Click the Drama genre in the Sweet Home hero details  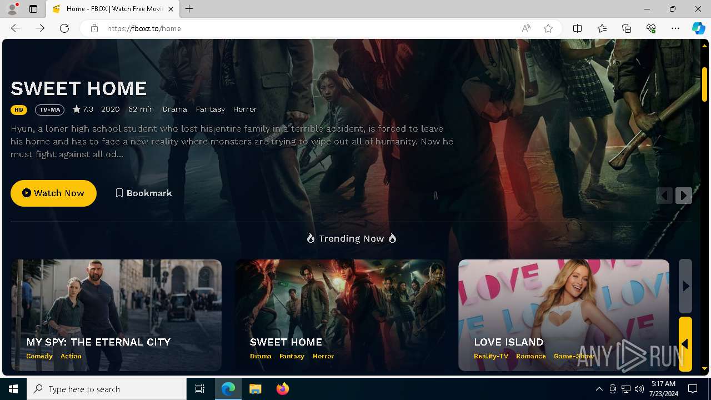pos(175,109)
